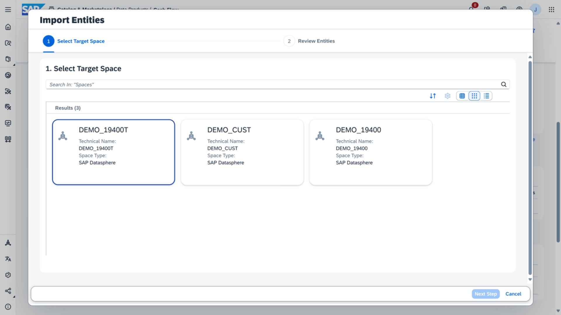
Task: Click the sort spaces icon
Action: click(x=433, y=96)
